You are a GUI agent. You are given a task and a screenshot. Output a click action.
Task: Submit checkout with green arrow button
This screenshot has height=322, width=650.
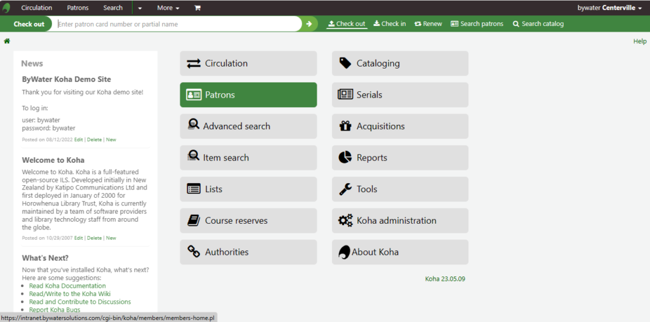click(309, 24)
